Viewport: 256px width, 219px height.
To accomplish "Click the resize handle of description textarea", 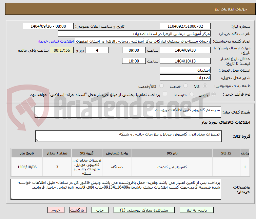I will point(36,116).
